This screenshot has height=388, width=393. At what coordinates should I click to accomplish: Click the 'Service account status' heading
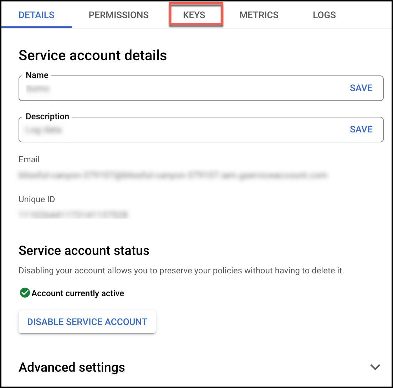click(84, 251)
